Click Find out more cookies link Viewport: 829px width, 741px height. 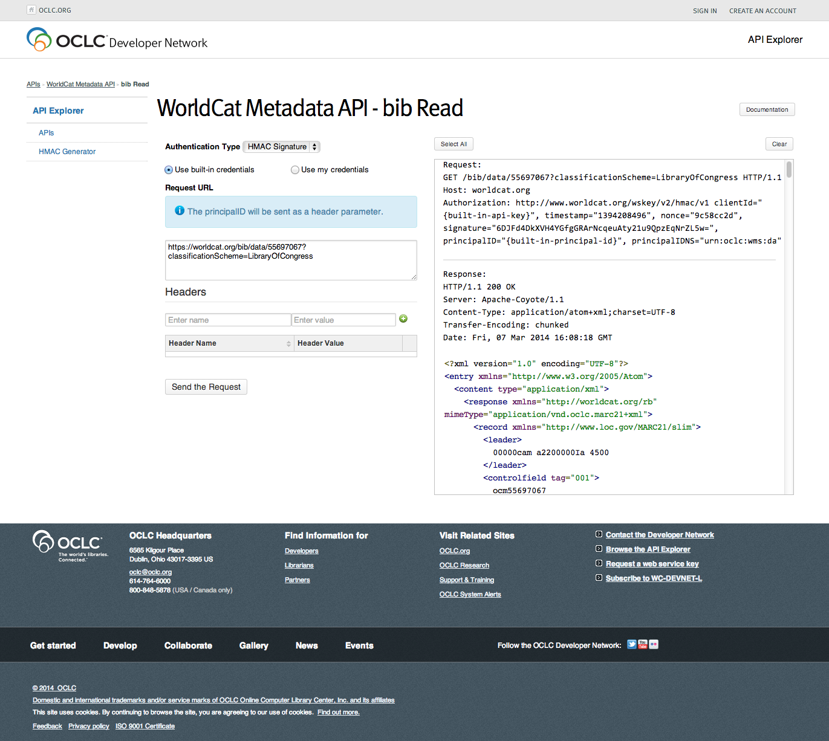pos(339,712)
